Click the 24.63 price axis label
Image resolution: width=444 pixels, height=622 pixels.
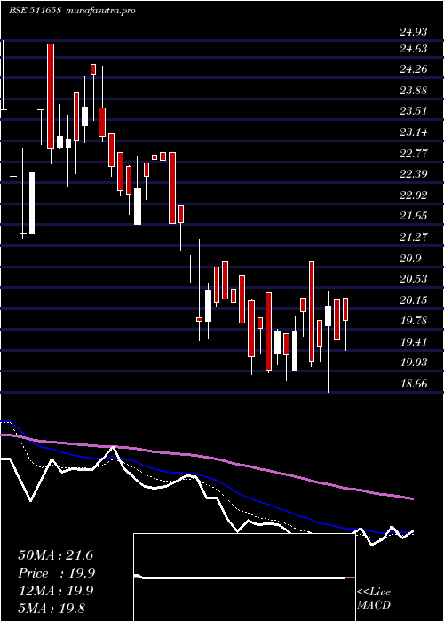click(x=414, y=48)
